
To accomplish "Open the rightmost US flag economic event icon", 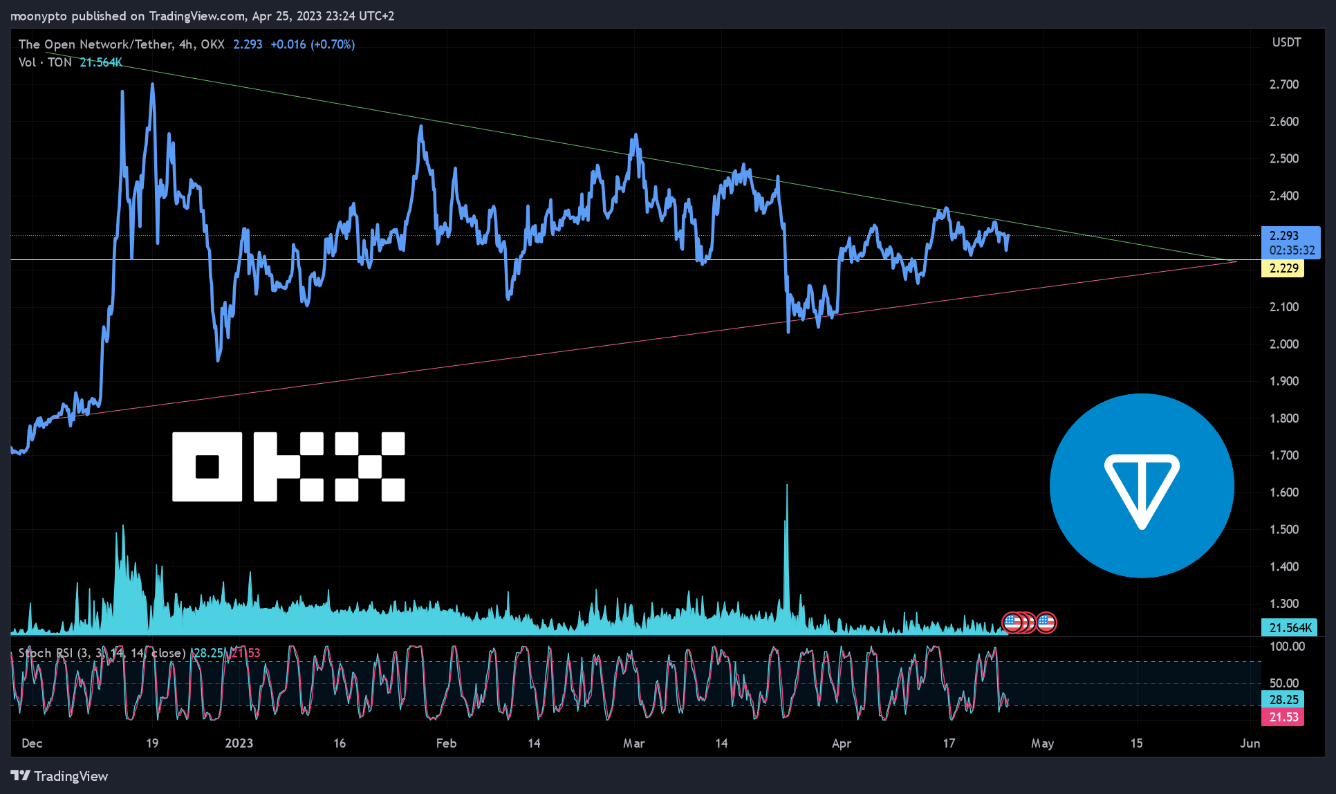I will click(x=1046, y=622).
